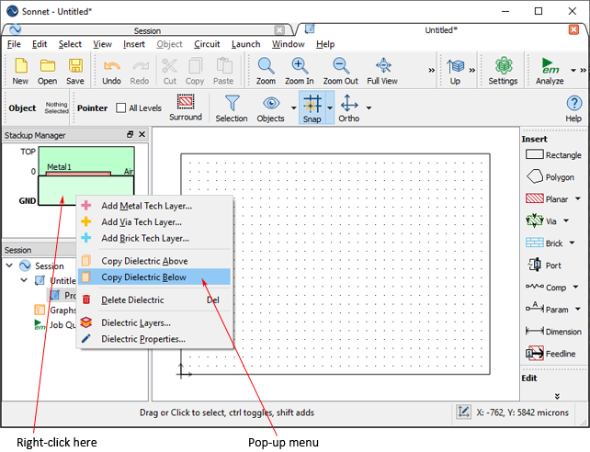Choose Copy Dielectric Below
Image resolution: width=590 pixels, height=452 pixels.
pos(154,277)
